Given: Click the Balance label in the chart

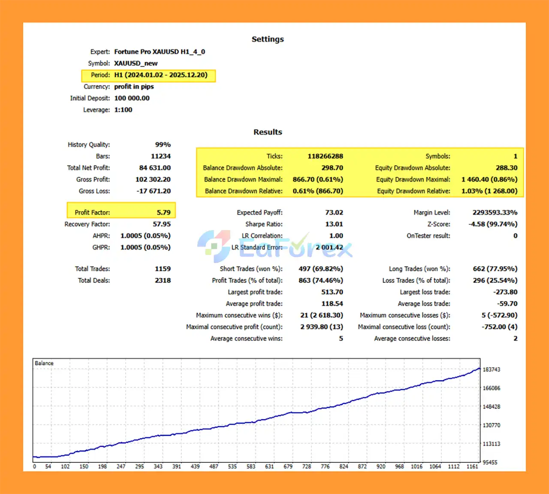Looking at the screenshot, I should [x=44, y=363].
